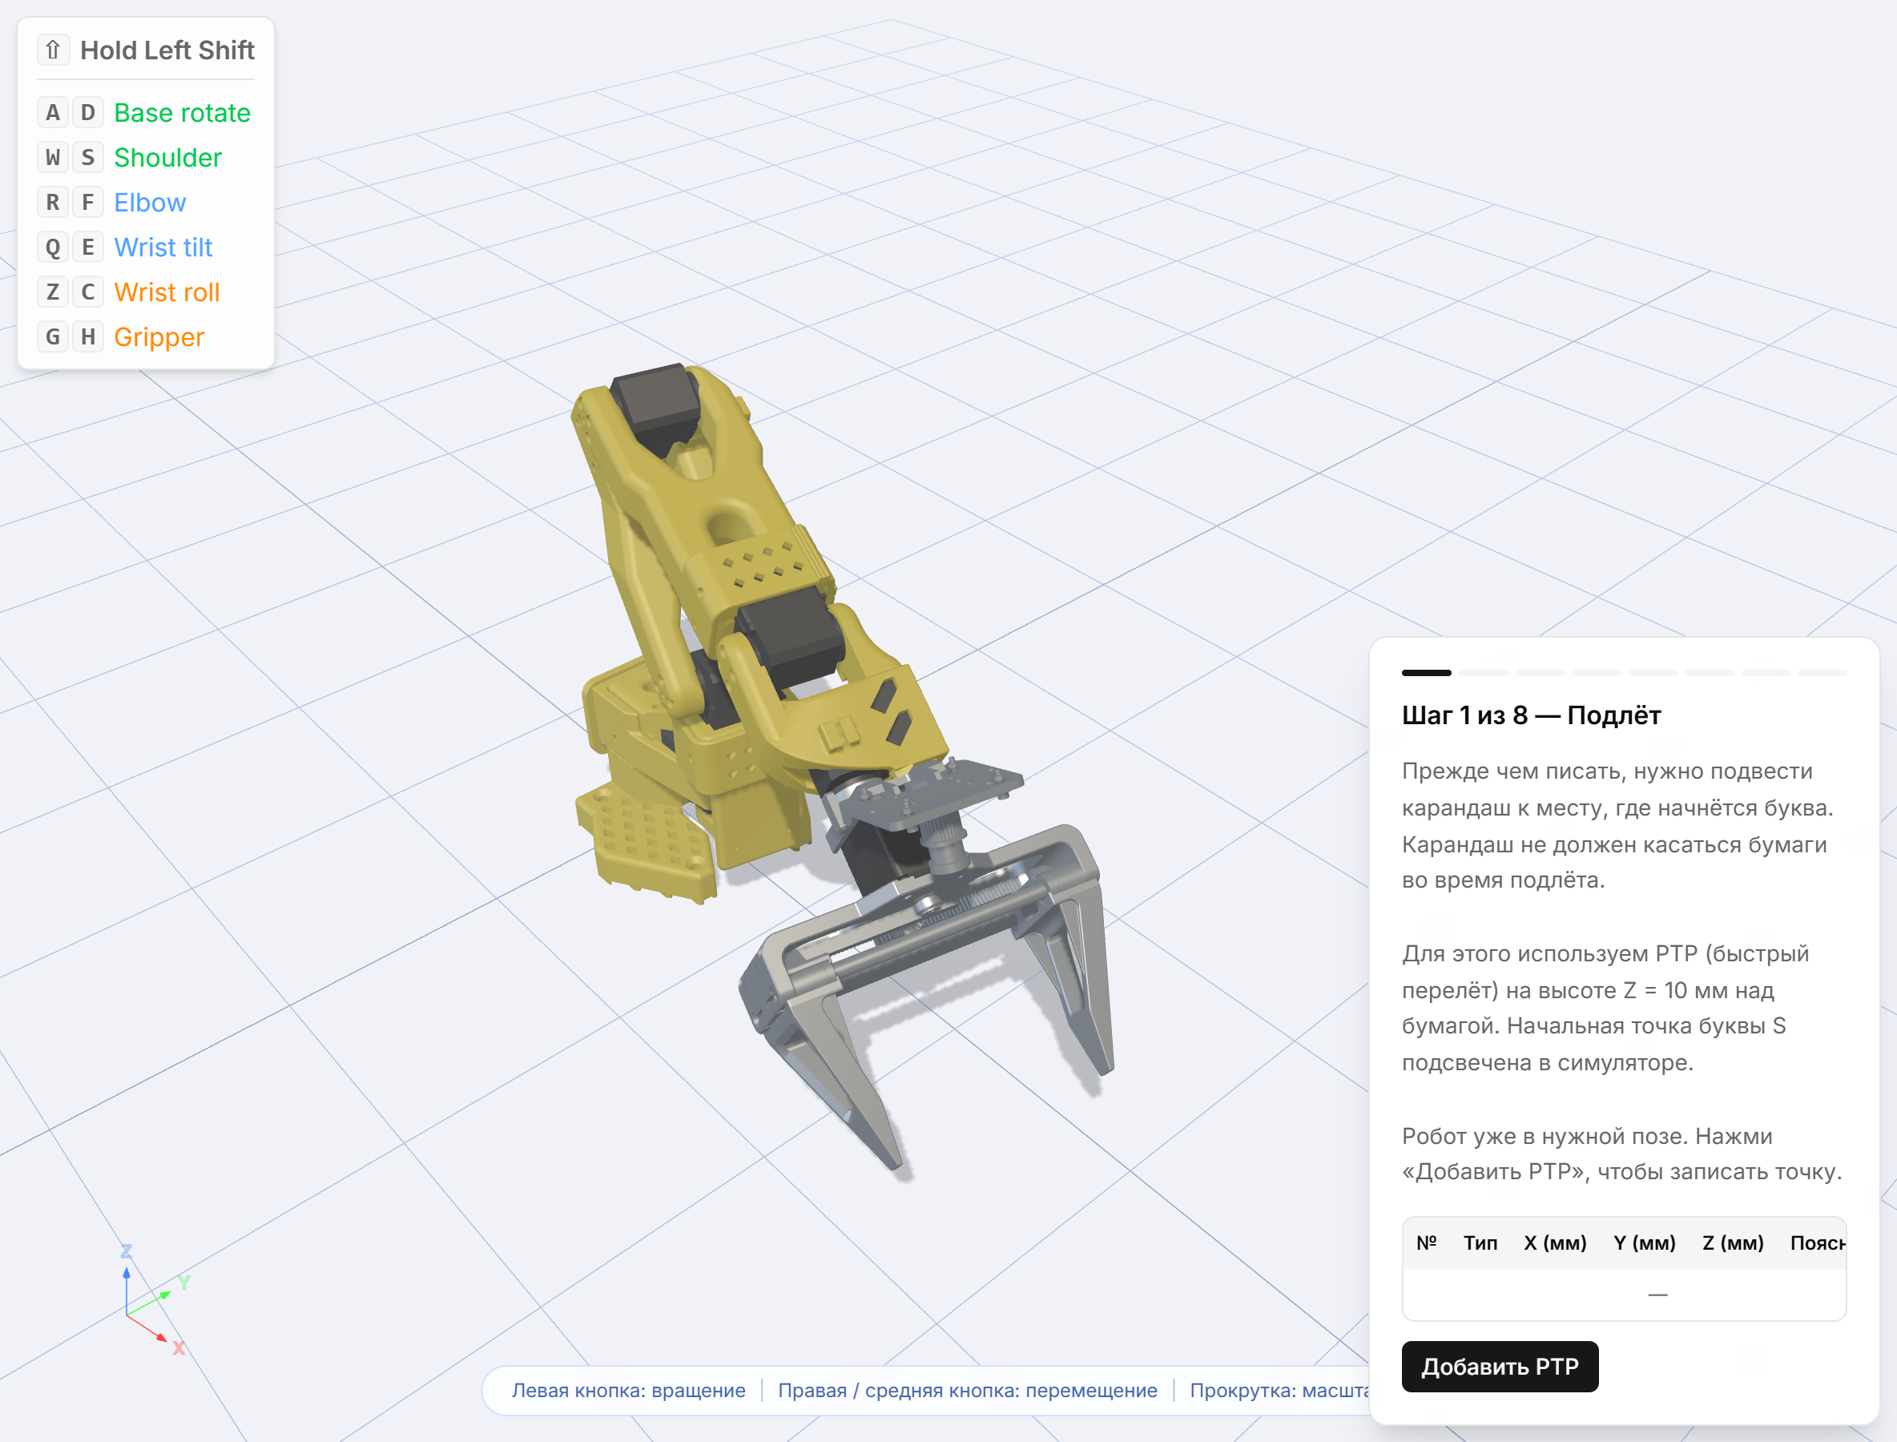Click the F key for elbow
1897x1442 pixels.
coord(87,203)
